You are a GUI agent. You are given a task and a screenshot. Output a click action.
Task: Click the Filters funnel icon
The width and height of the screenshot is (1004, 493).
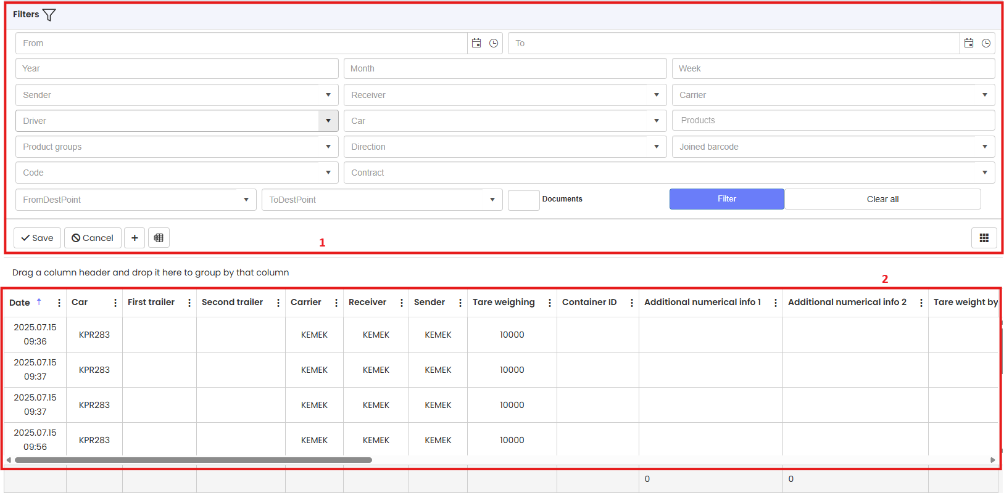click(x=49, y=15)
